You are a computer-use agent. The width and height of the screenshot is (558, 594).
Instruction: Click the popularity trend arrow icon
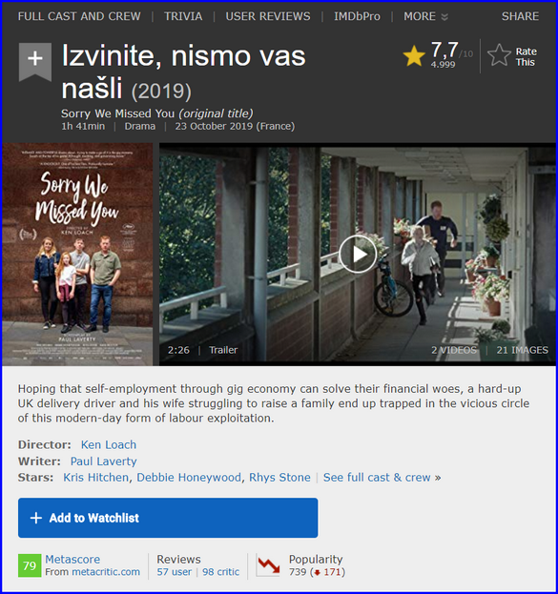coord(268,565)
